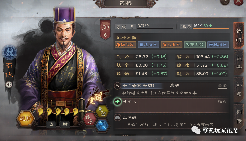246x141 pixels.
Task: Click the S-rank skill badge icon
Action: [x=117, y=86]
